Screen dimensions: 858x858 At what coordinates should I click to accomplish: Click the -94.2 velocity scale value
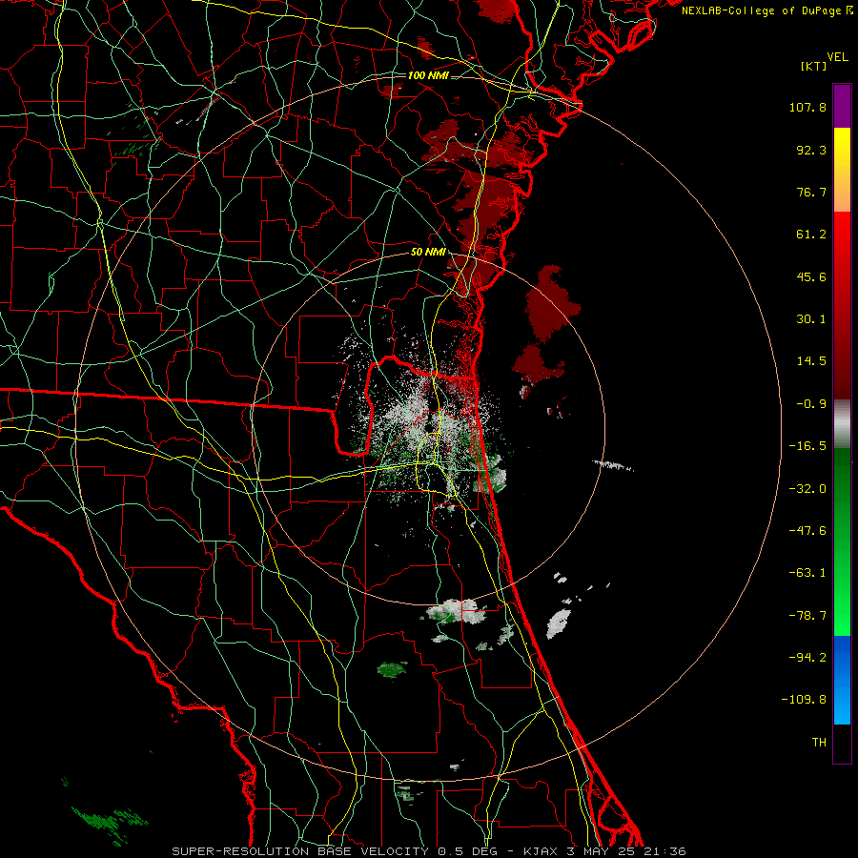tap(807, 657)
